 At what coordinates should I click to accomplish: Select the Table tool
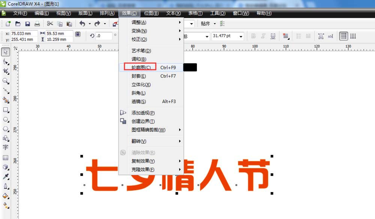click(6, 157)
